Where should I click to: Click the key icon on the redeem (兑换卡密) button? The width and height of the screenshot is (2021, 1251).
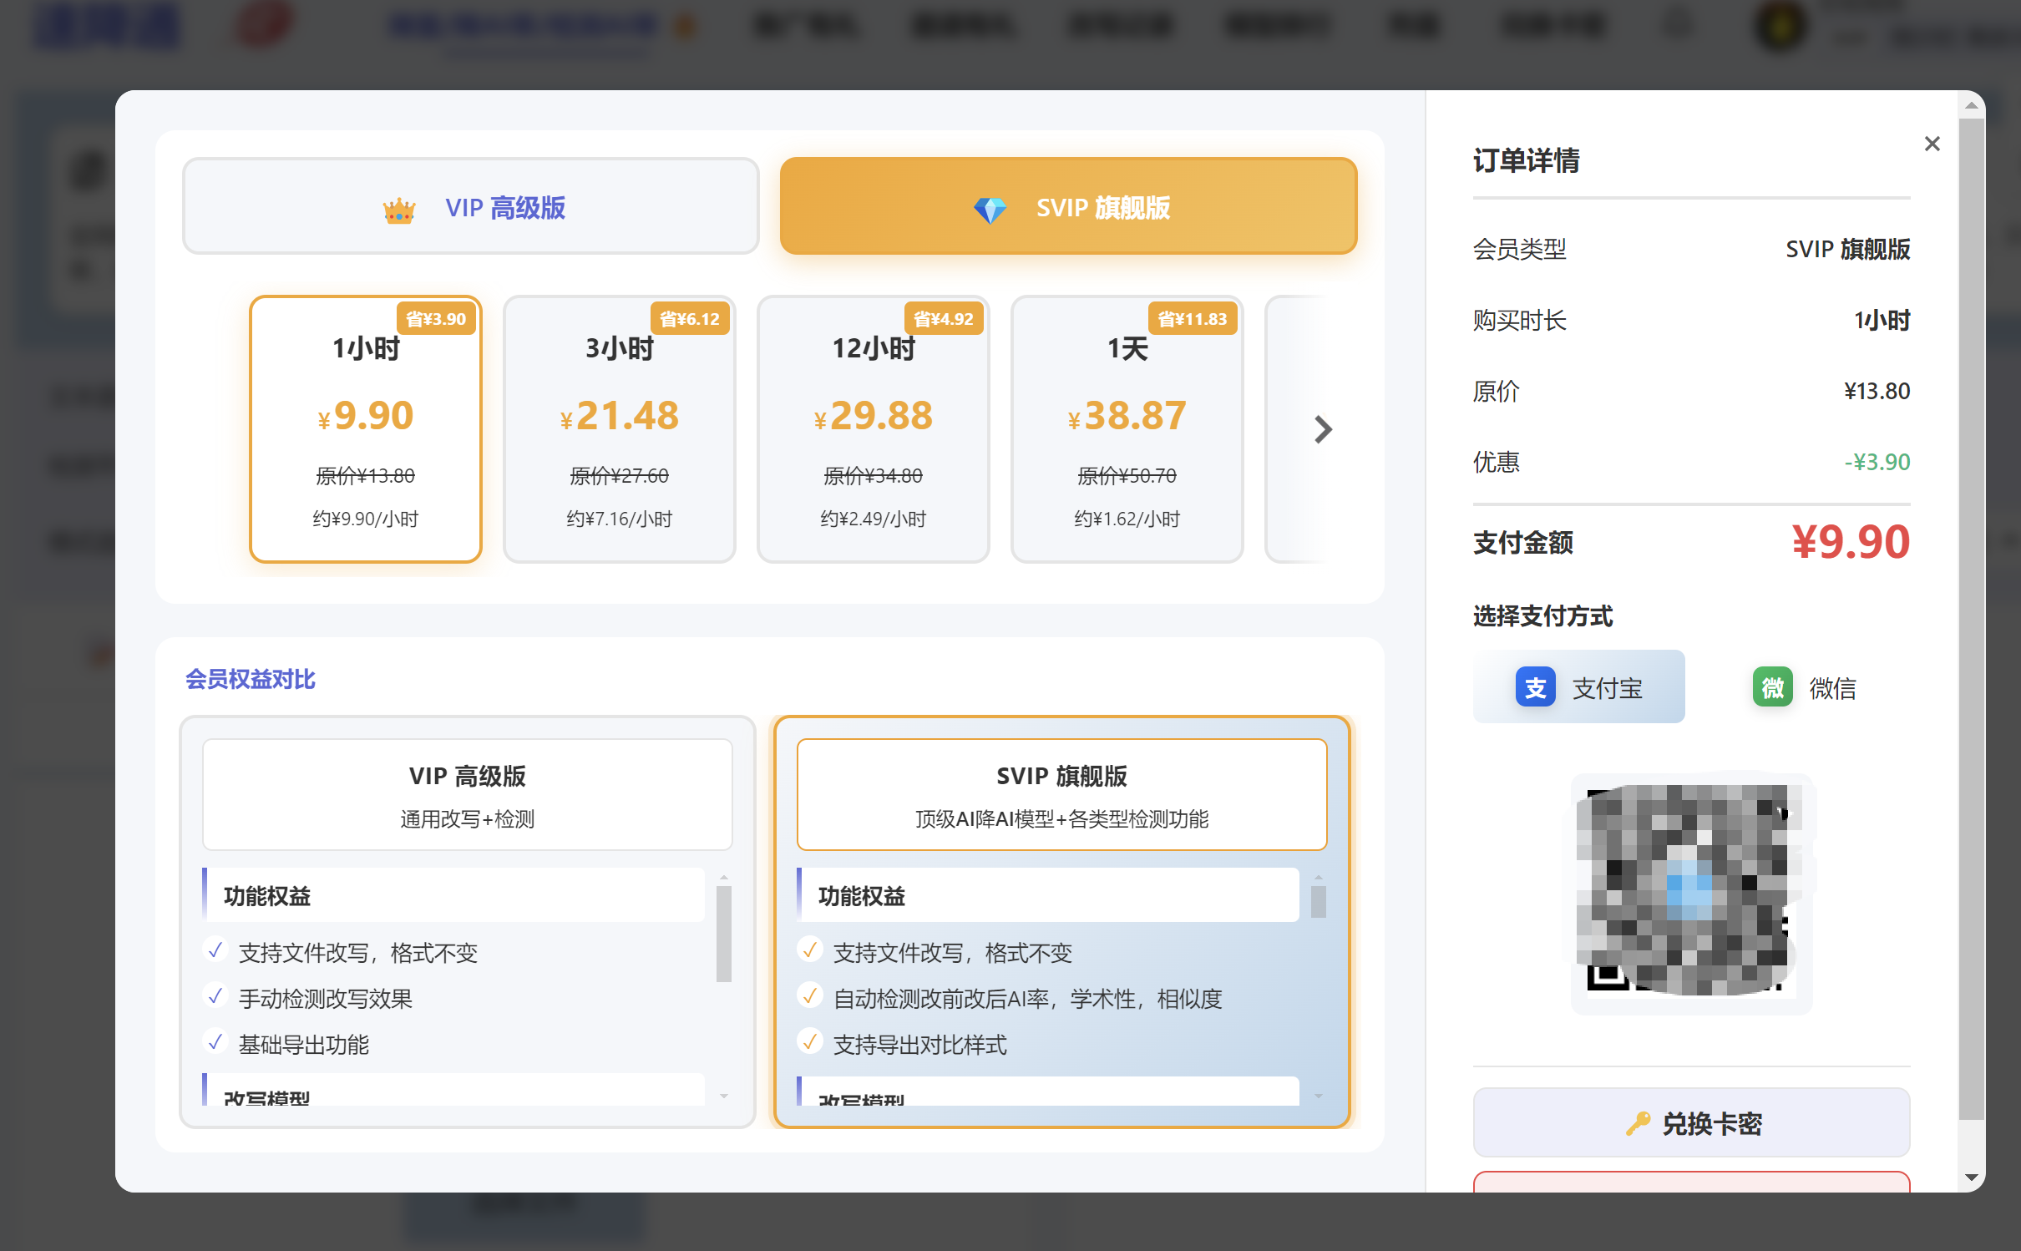1638,1123
